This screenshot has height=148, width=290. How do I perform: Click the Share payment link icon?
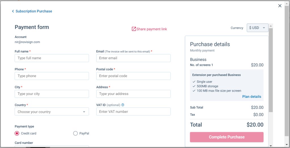click(x=134, y=29)
